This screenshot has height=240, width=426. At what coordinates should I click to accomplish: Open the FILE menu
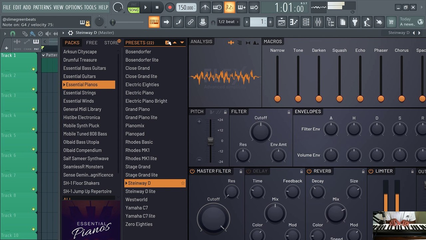7,7
